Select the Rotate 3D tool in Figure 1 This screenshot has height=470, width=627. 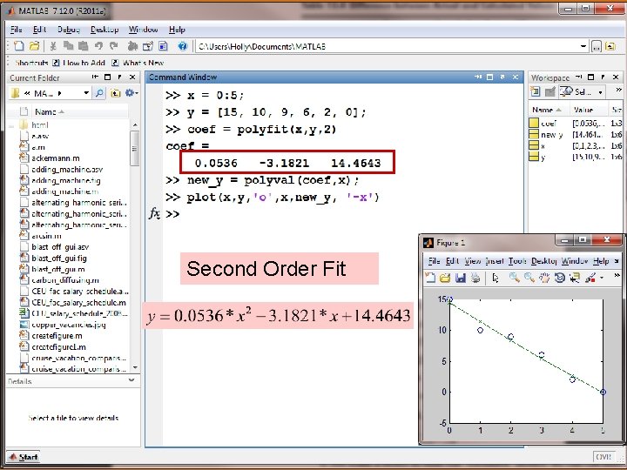point(559,278)
